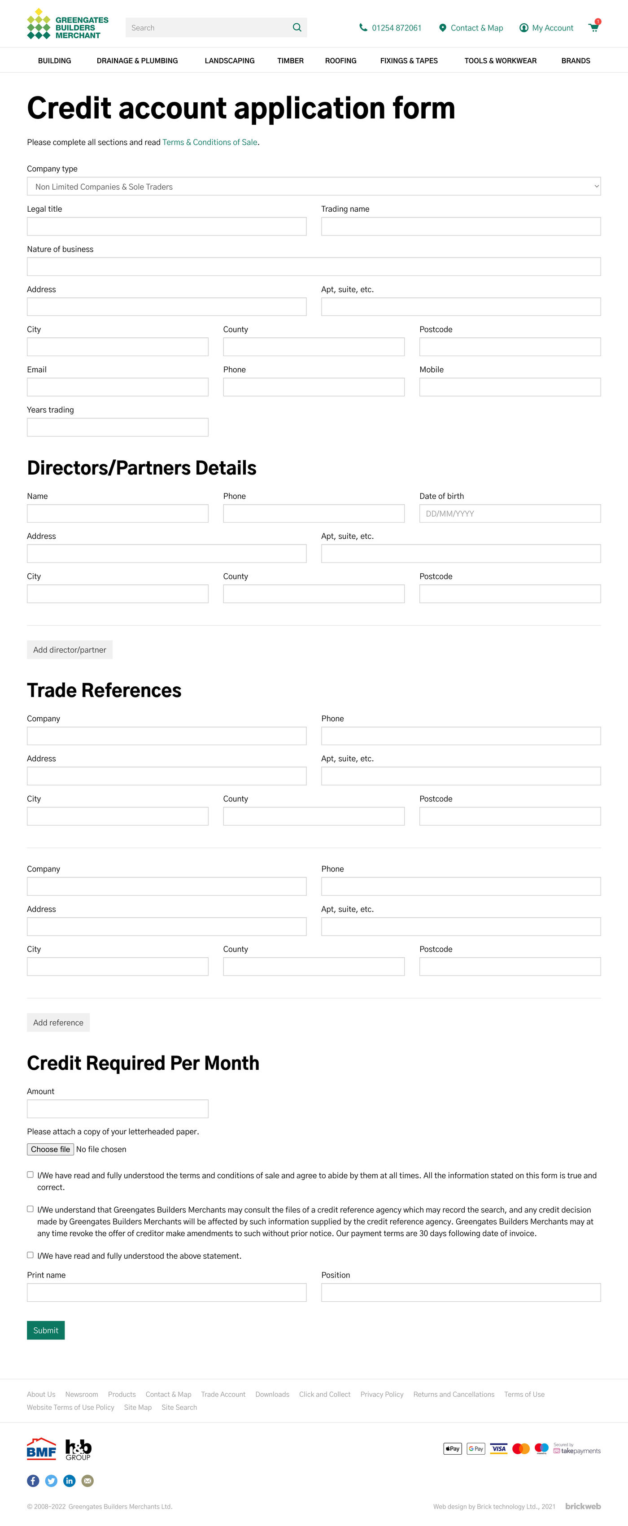Open the Drainage & Plumbing menu
The height and width of the screenshot is (1526, 628).
(137, 61)
